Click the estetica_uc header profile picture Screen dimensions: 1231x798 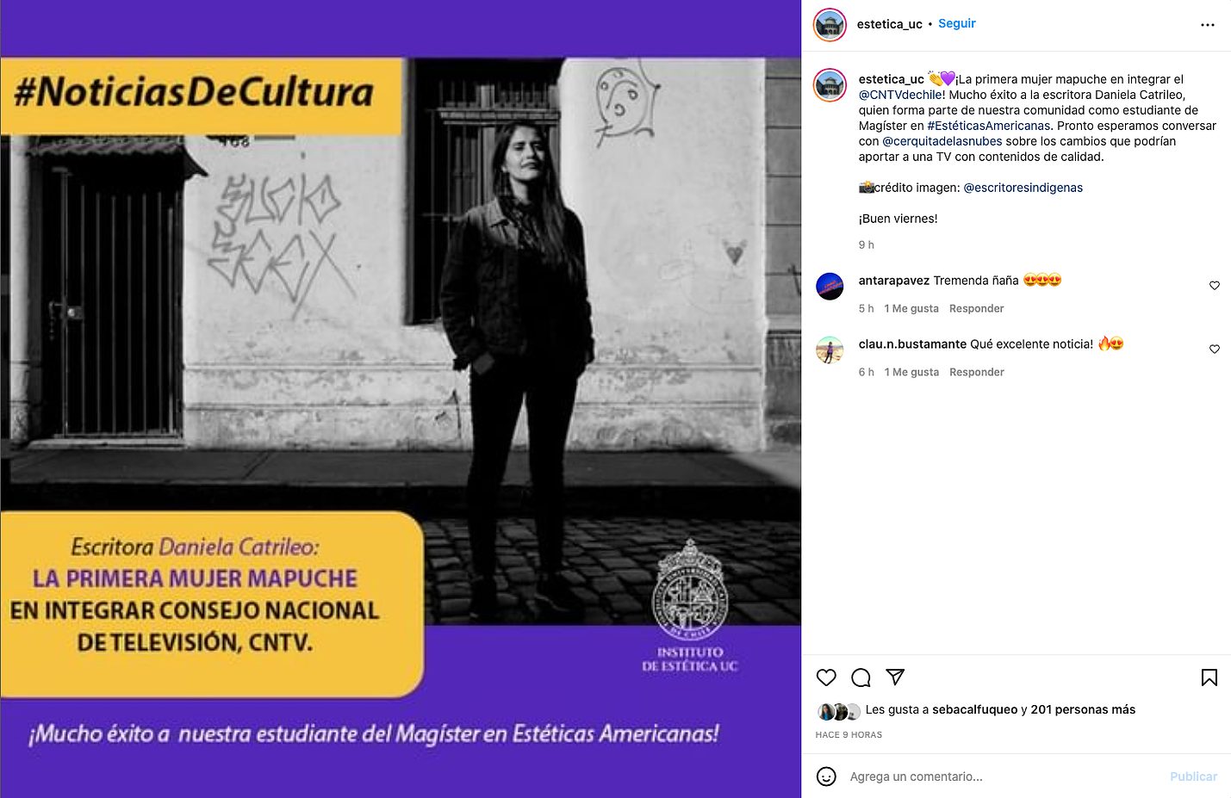tap(830, 25)
